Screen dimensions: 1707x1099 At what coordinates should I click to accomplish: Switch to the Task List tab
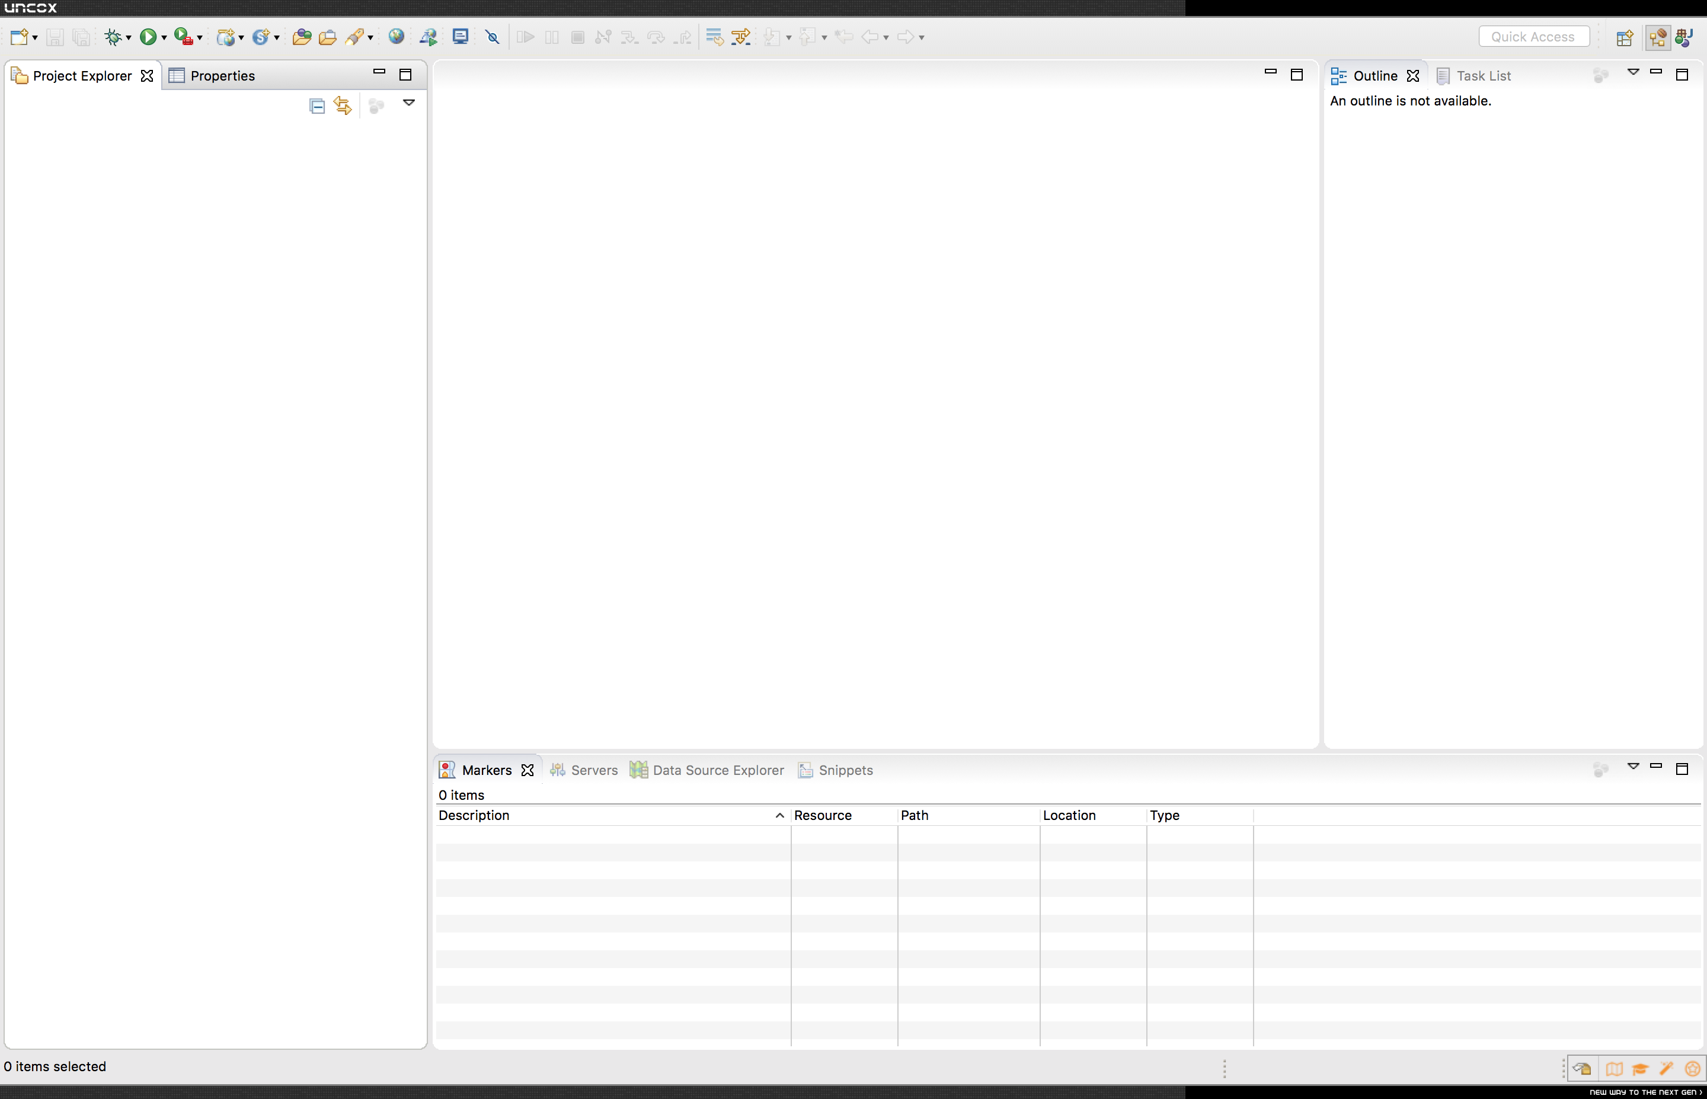click(x=1473, y=76)
